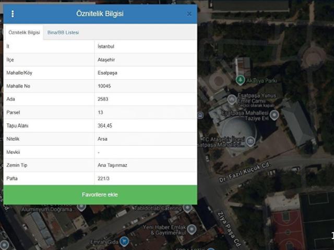Click the Esatpaşa Mahallesi Taziye Evi pin

tap(274, 115)
